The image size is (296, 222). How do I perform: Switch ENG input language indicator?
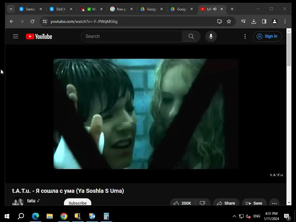[257, 216]
